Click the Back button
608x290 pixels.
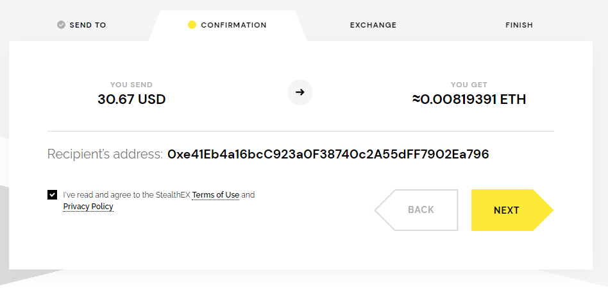[x=416, y=210]
